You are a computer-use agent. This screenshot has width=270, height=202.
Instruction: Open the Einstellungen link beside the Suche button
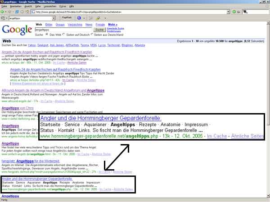click(114, 31)
